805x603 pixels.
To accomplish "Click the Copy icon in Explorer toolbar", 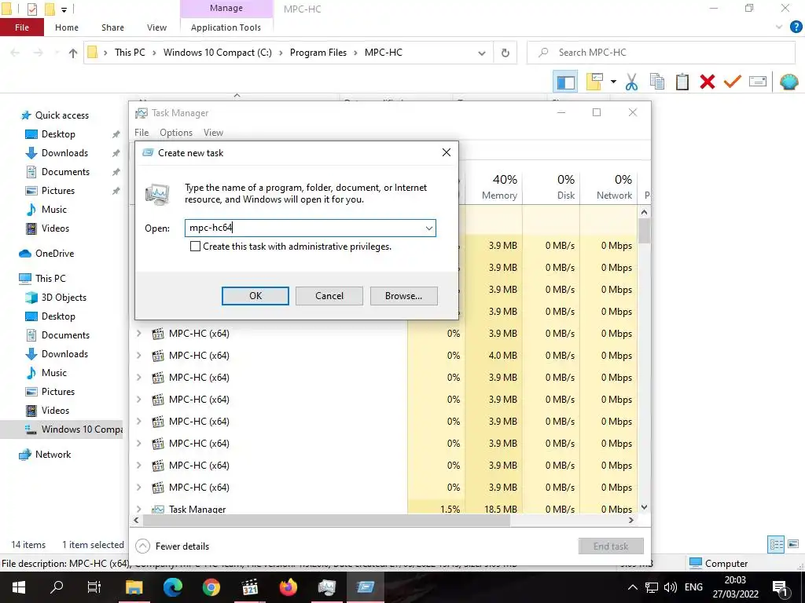I will point(657,82).
